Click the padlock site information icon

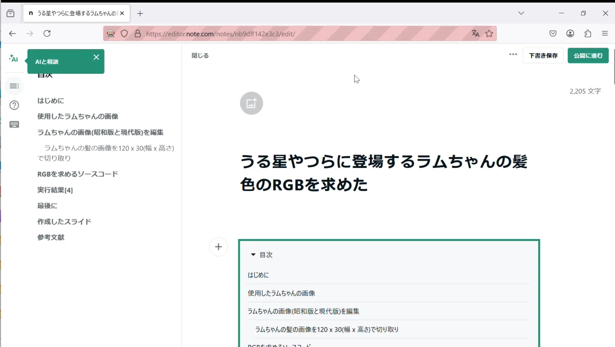tap(137, 34)
